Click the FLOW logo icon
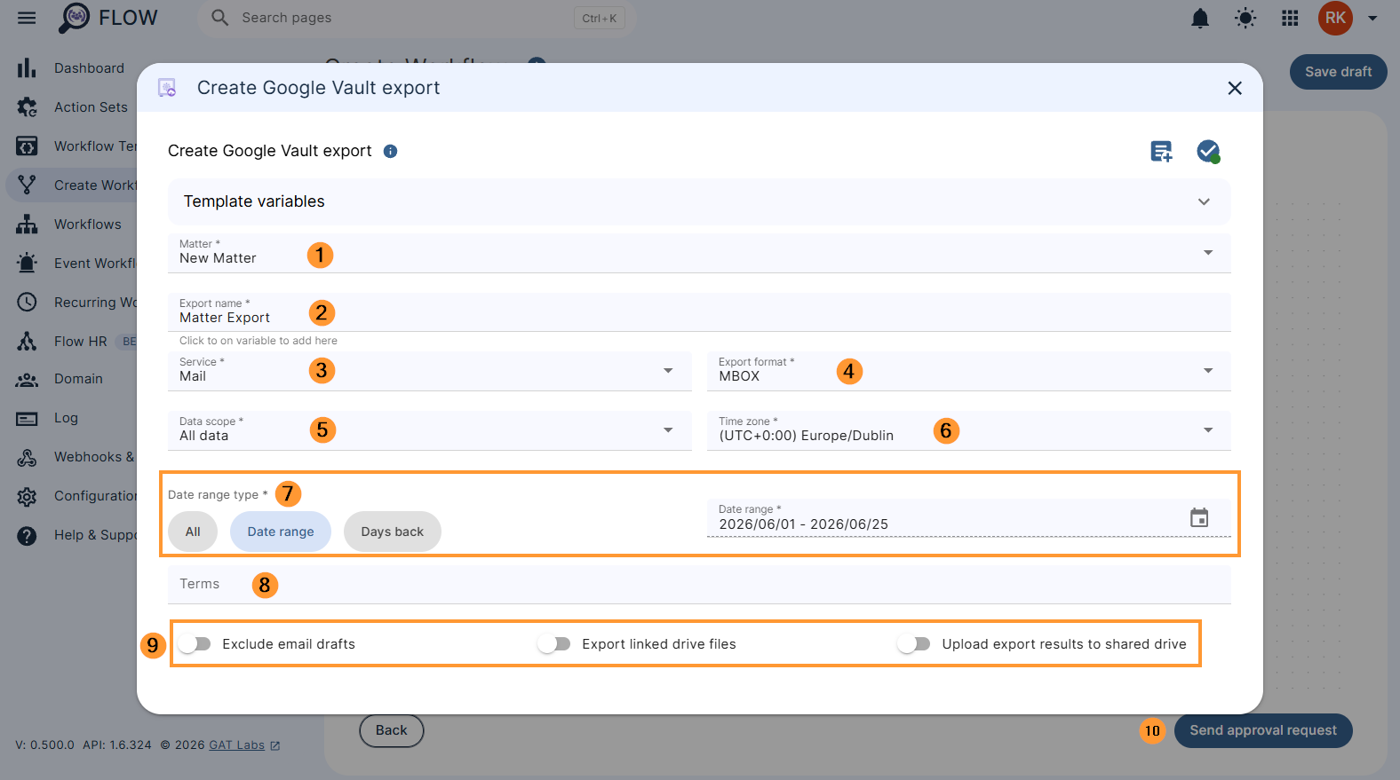The image size is (1400, 780). [74, 18]
